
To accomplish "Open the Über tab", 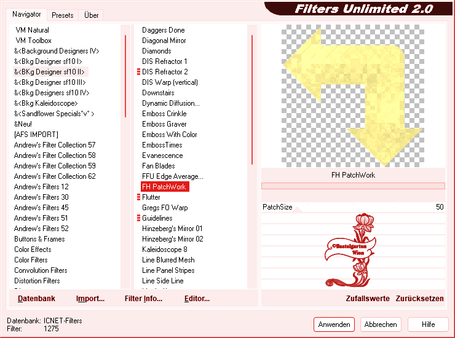I will [x=91, y=15].
